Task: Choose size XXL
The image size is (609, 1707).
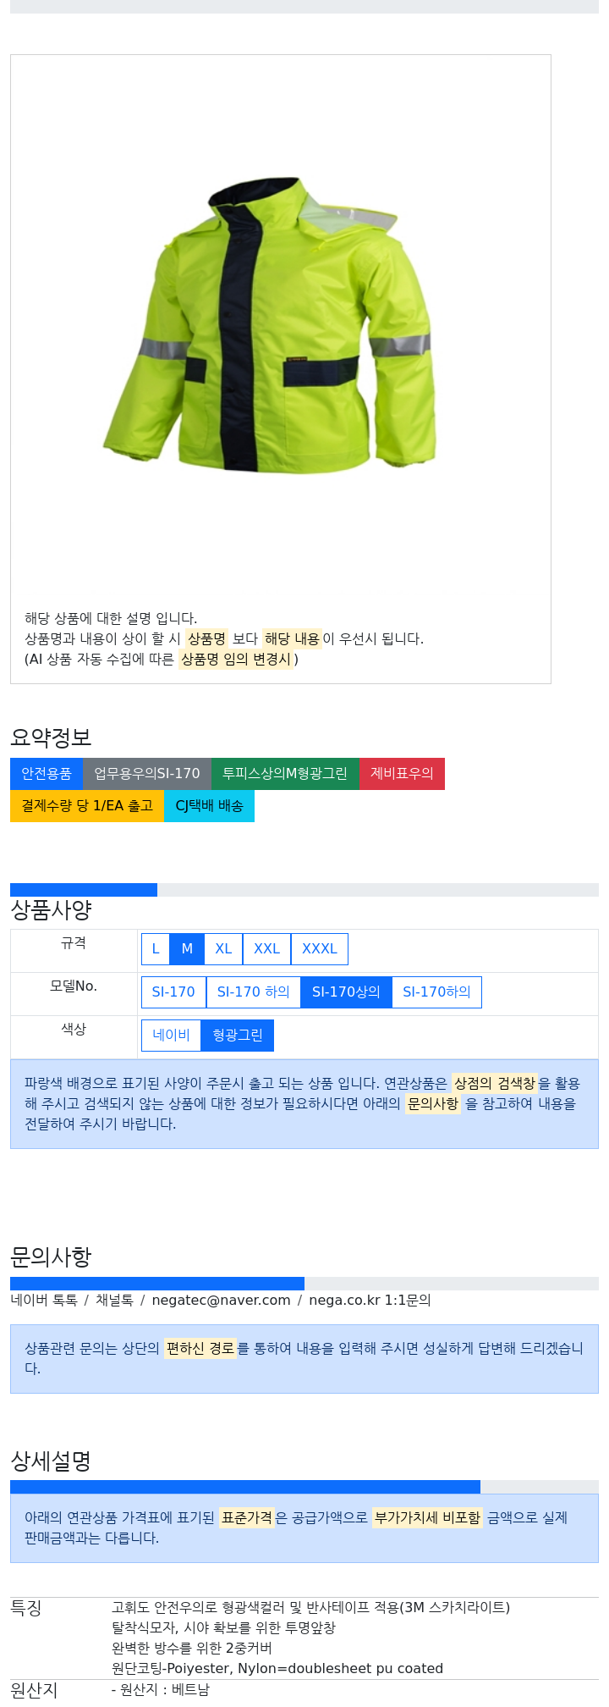Action: [266, 949]
